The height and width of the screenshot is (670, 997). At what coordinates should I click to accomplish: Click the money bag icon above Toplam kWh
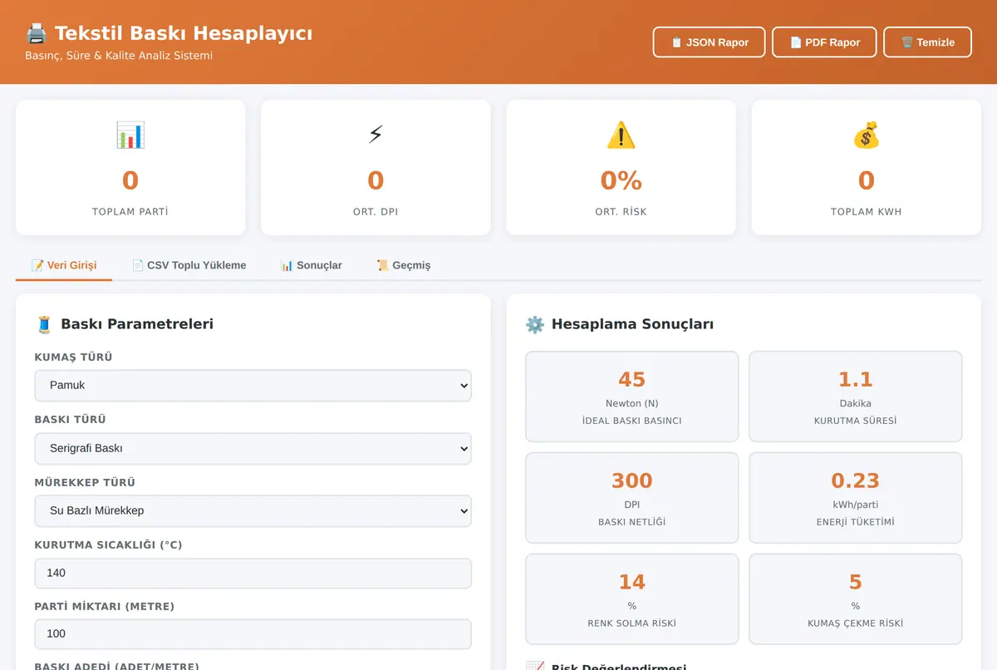click(x=866, y=135)
